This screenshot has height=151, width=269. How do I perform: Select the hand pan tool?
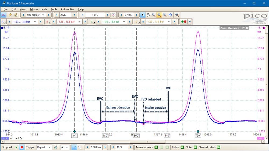pyautogui.click(x=148, y=15)
